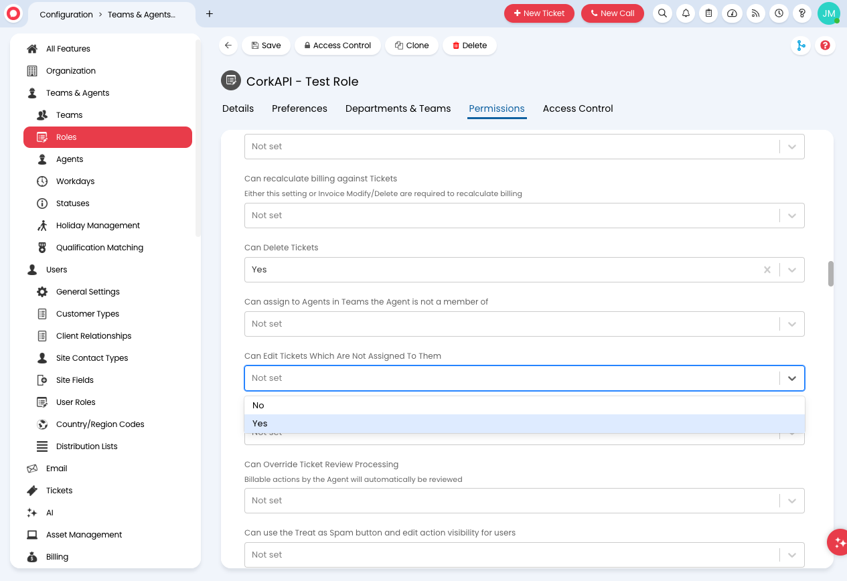This screenshot has height=581, width=847.
Task: Switch to the Details tab
Action: 238,108
